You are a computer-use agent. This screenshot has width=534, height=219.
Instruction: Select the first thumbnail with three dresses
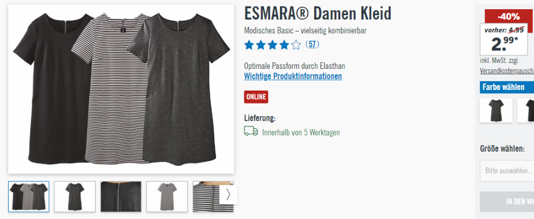pos(29,197)
